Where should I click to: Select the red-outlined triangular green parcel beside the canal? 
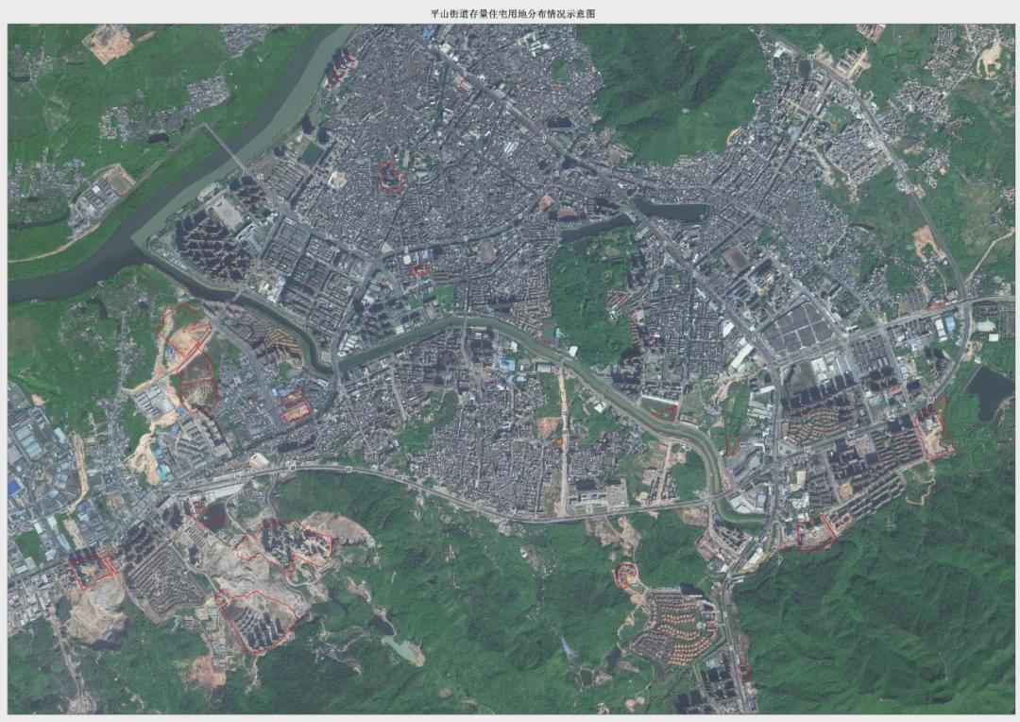click(x=664, y=411)
